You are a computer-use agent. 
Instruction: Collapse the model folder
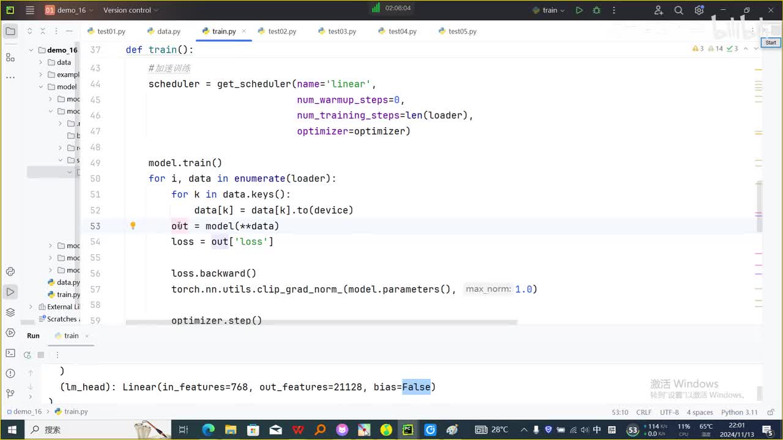click(x=41, y=87)
